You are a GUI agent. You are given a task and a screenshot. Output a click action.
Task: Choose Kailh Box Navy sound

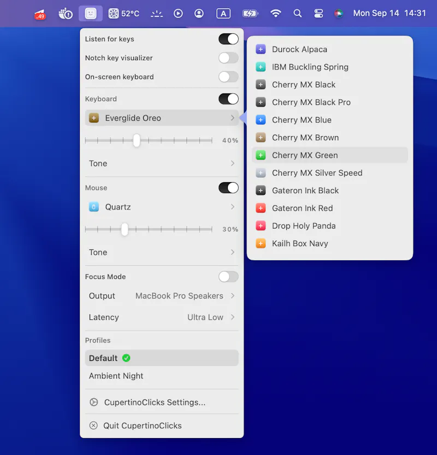[330, 243]
